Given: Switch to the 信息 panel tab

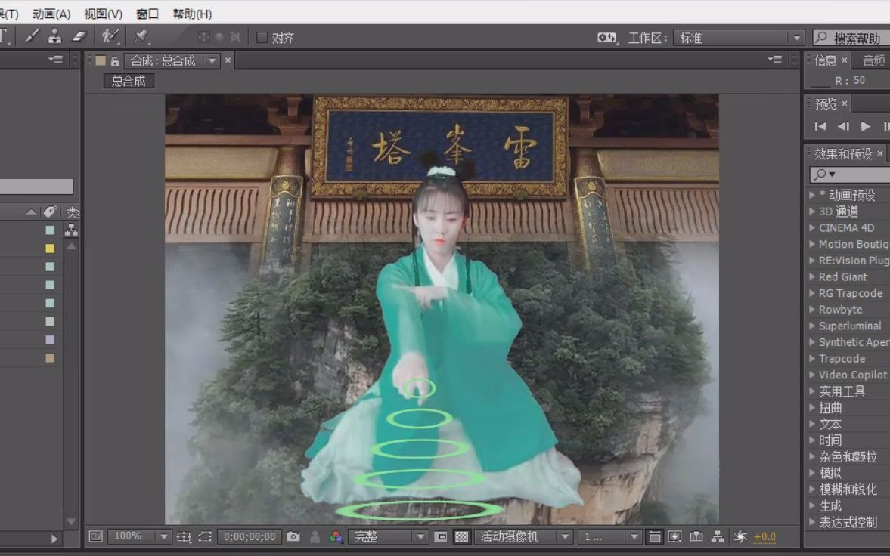Looking at the screenshot, I should point(825,60).
